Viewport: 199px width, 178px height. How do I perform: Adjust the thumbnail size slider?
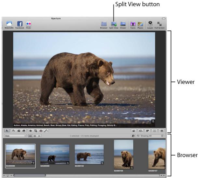point(8,176)
